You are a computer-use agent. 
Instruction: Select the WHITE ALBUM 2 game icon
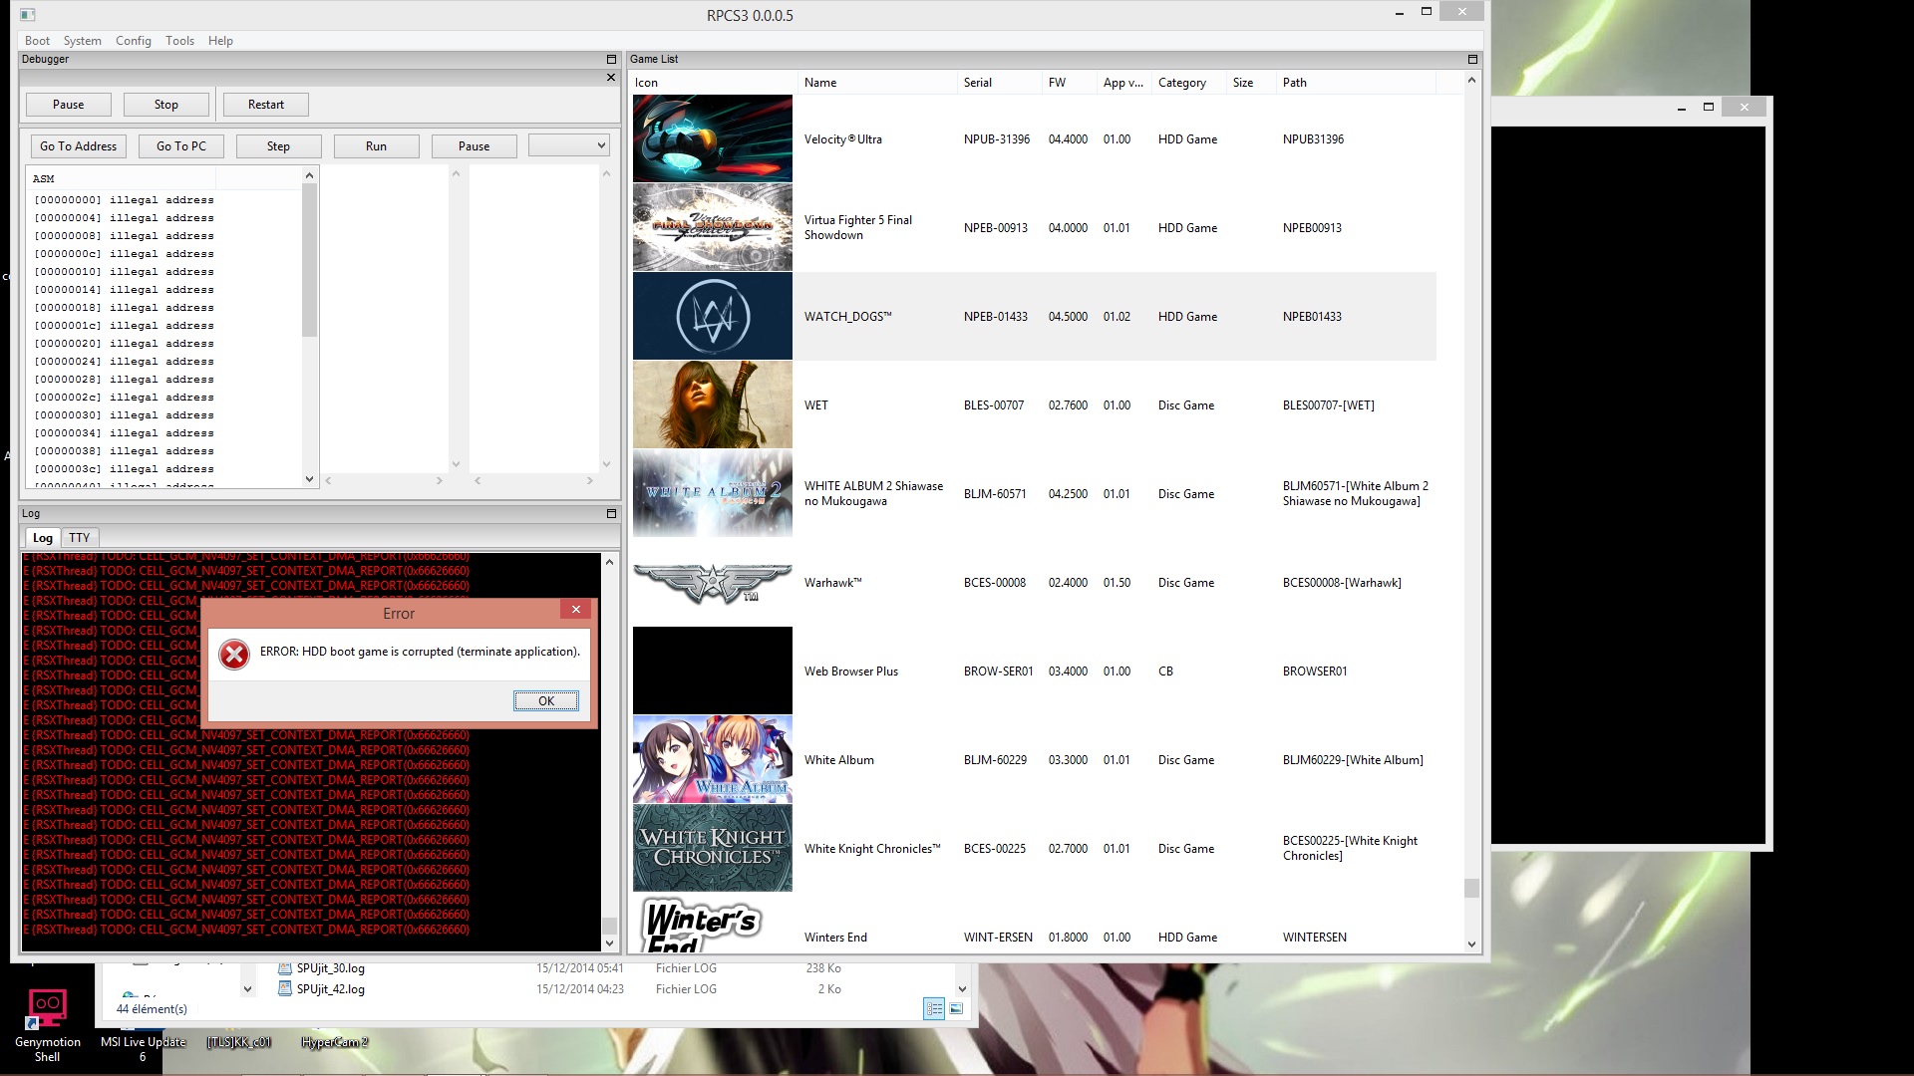pyautogui.click(x=713, y=493)
